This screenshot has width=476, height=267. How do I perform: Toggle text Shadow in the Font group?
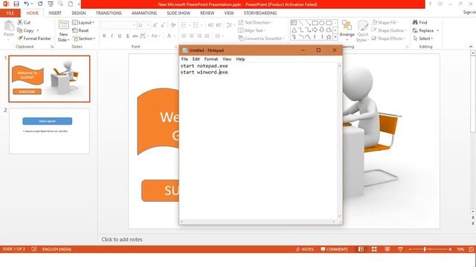pyautogui.click(x=127, y=36)
